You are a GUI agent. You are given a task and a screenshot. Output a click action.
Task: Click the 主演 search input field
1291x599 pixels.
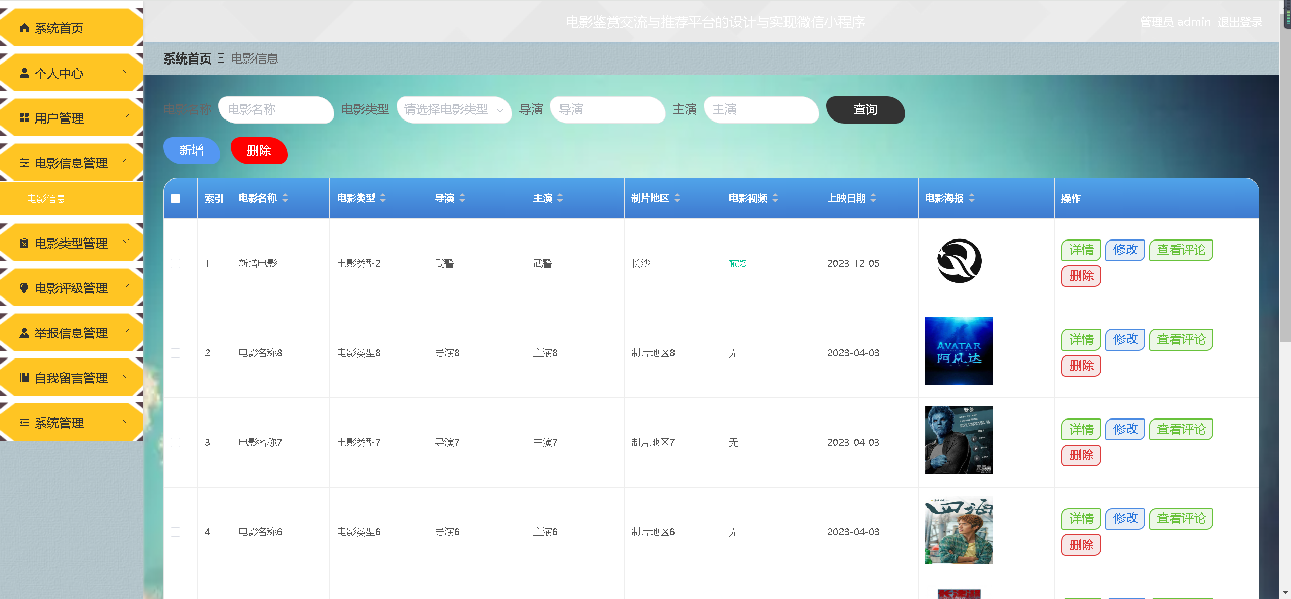[761, 109]
